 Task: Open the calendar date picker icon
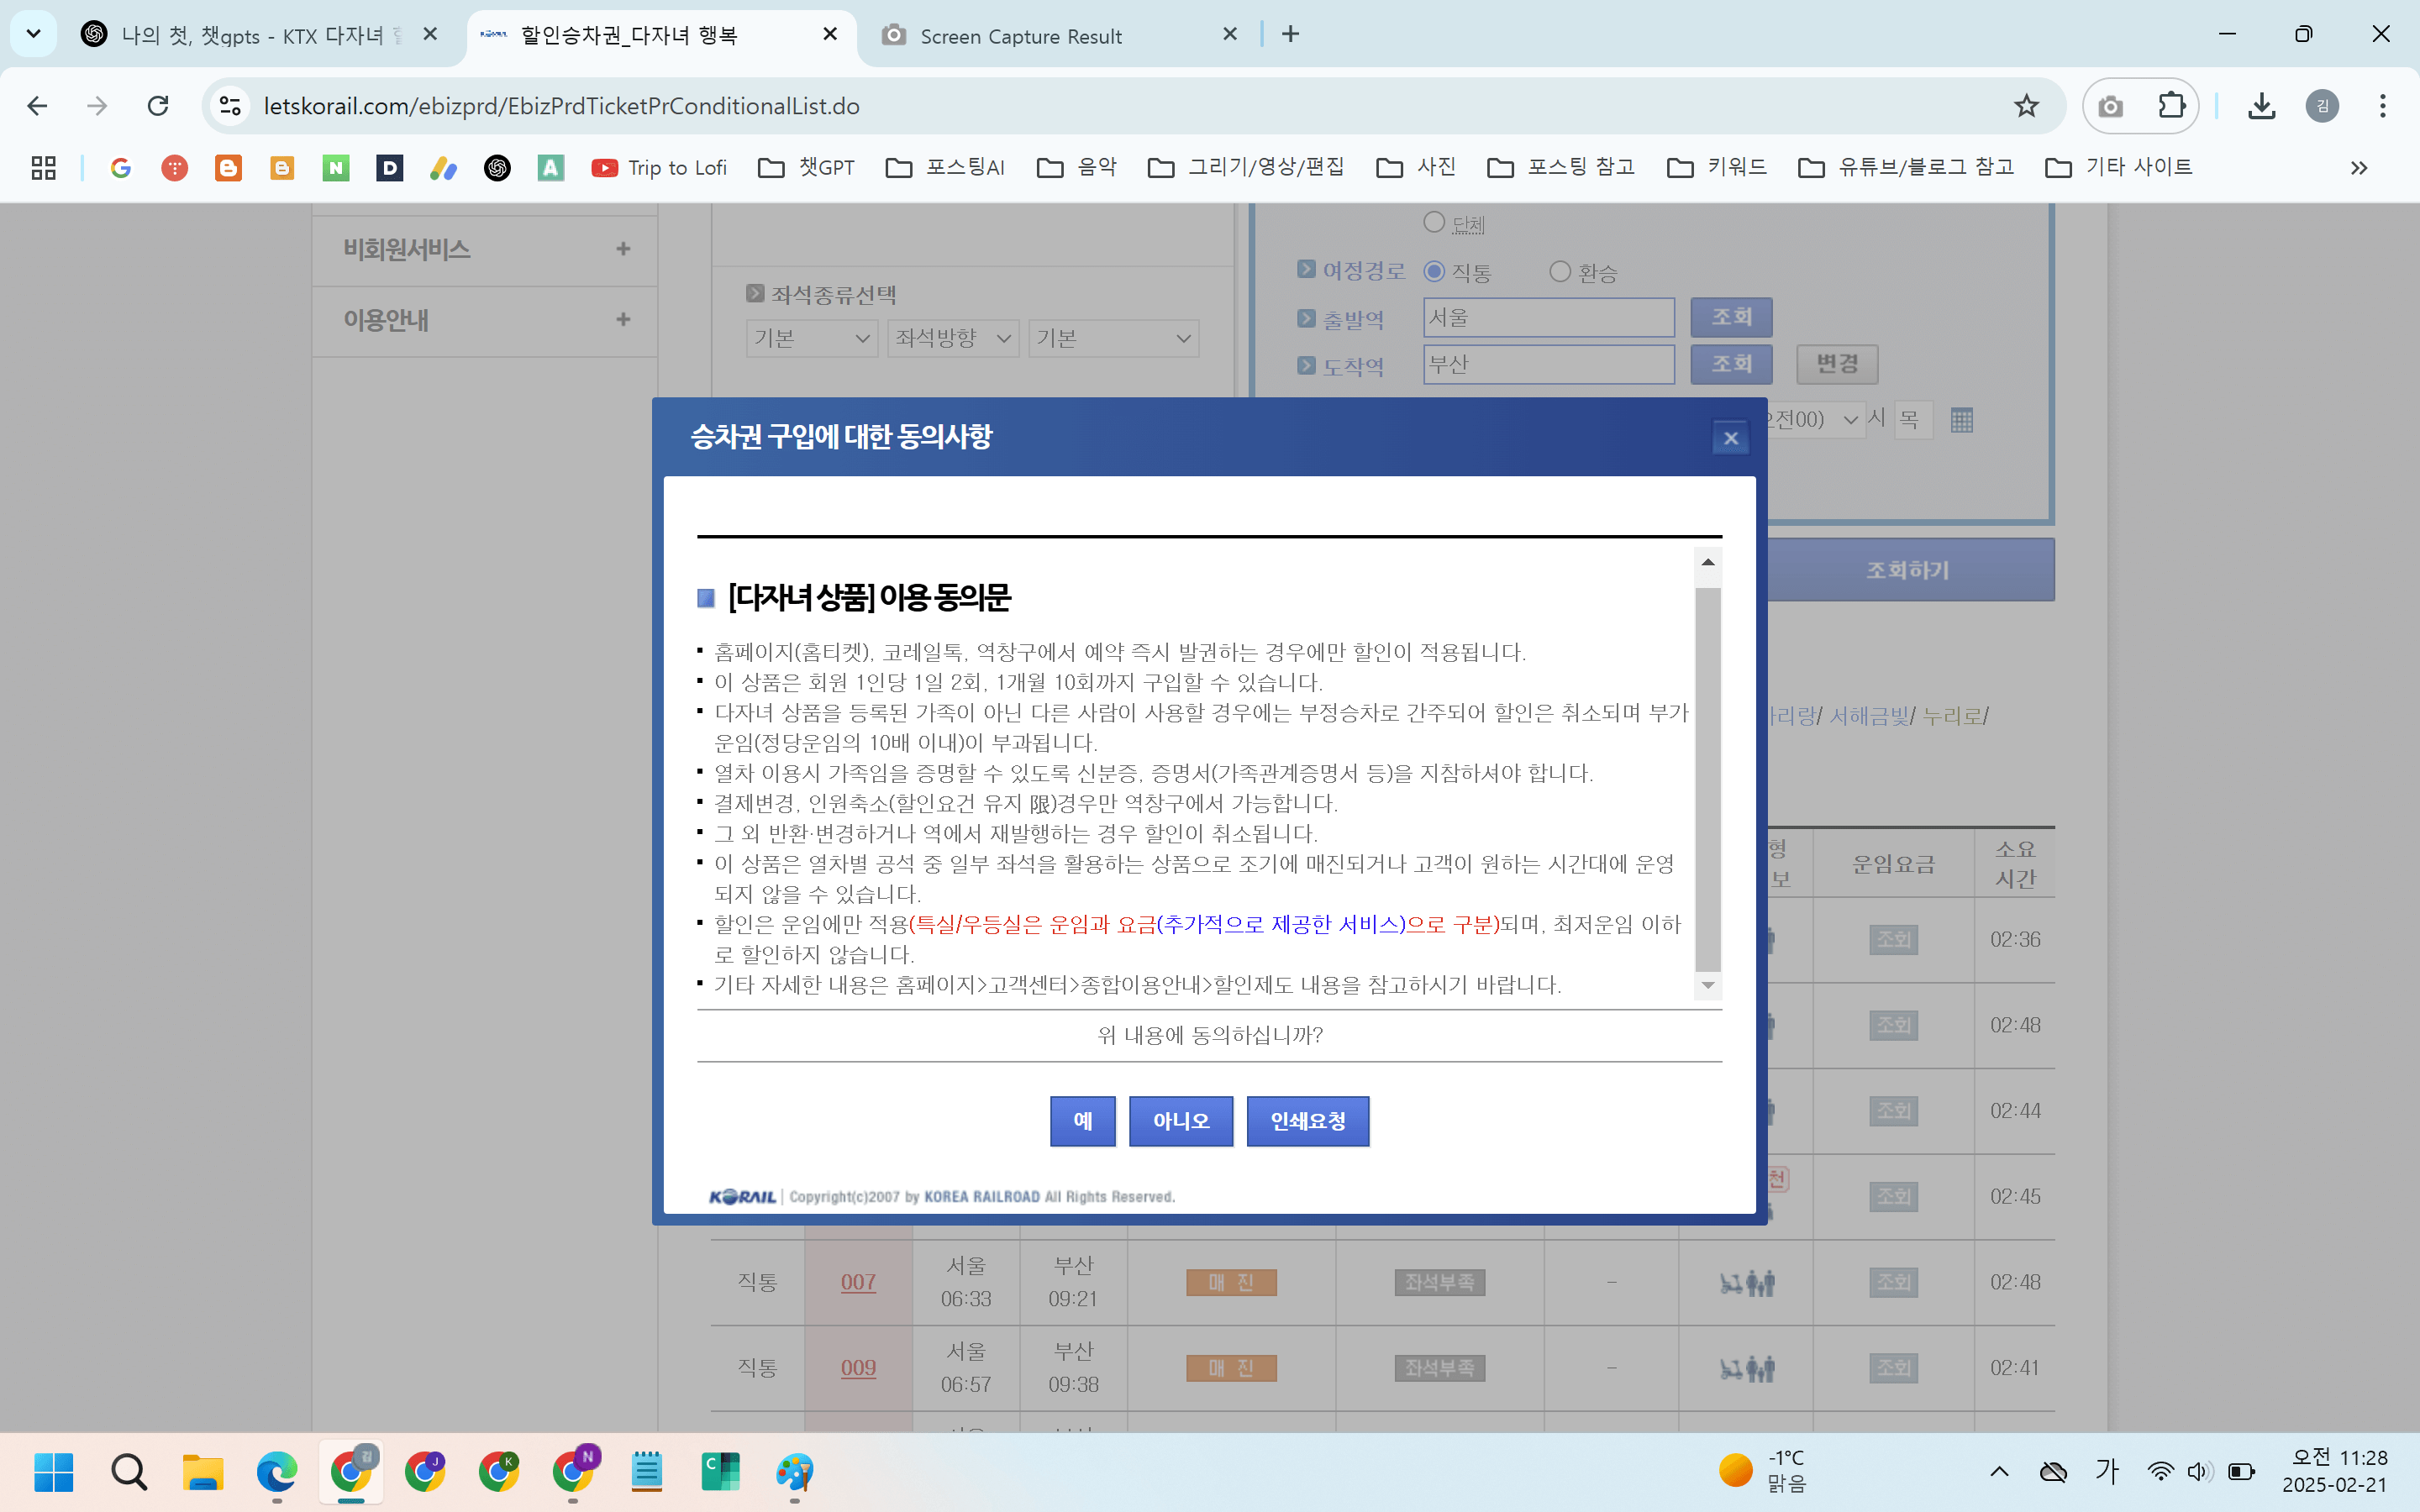[1961, 420]
